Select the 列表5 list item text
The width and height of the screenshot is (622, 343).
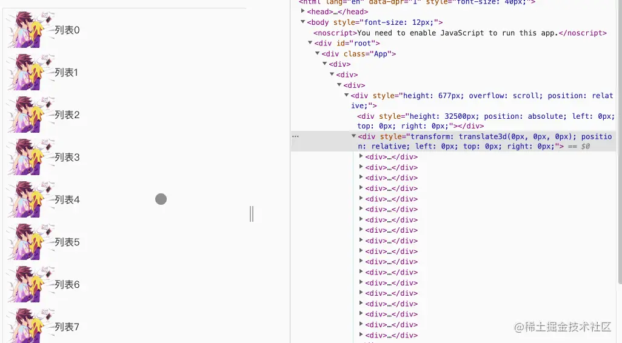pos(67,242)
